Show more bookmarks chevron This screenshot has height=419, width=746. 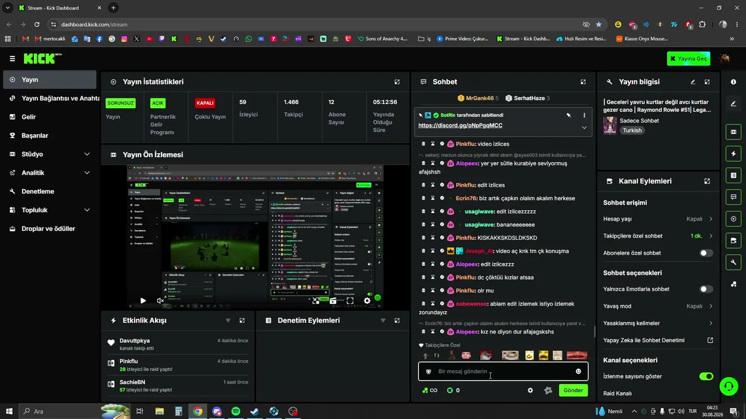pyautogui.click(x=732, y=39)
